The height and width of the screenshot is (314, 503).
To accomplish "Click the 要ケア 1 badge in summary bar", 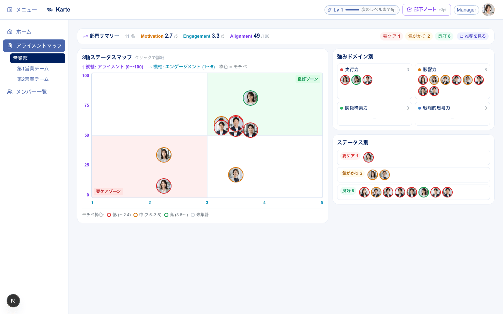I will (x=392, y=36).
